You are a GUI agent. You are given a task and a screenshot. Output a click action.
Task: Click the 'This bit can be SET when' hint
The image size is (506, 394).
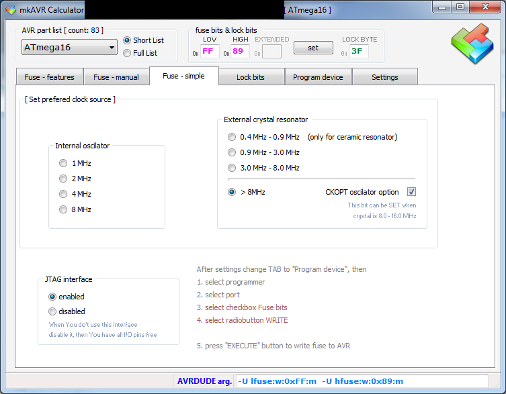382,205
